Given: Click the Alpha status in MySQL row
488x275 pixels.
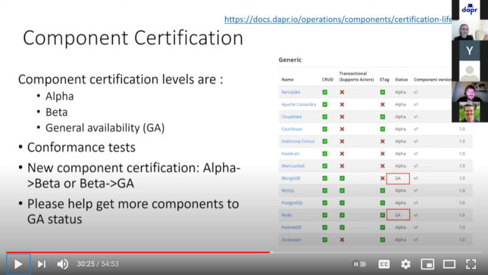Looking at the screenshot, I should [400, 191].
